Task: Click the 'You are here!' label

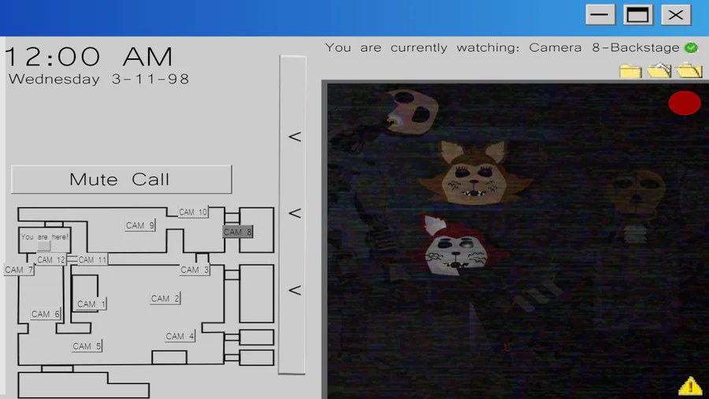Action: (44, 237)
